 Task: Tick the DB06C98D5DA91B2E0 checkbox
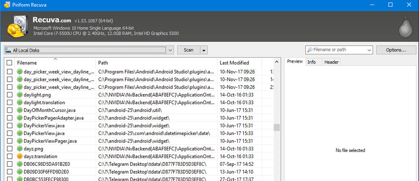click(9, 164)
